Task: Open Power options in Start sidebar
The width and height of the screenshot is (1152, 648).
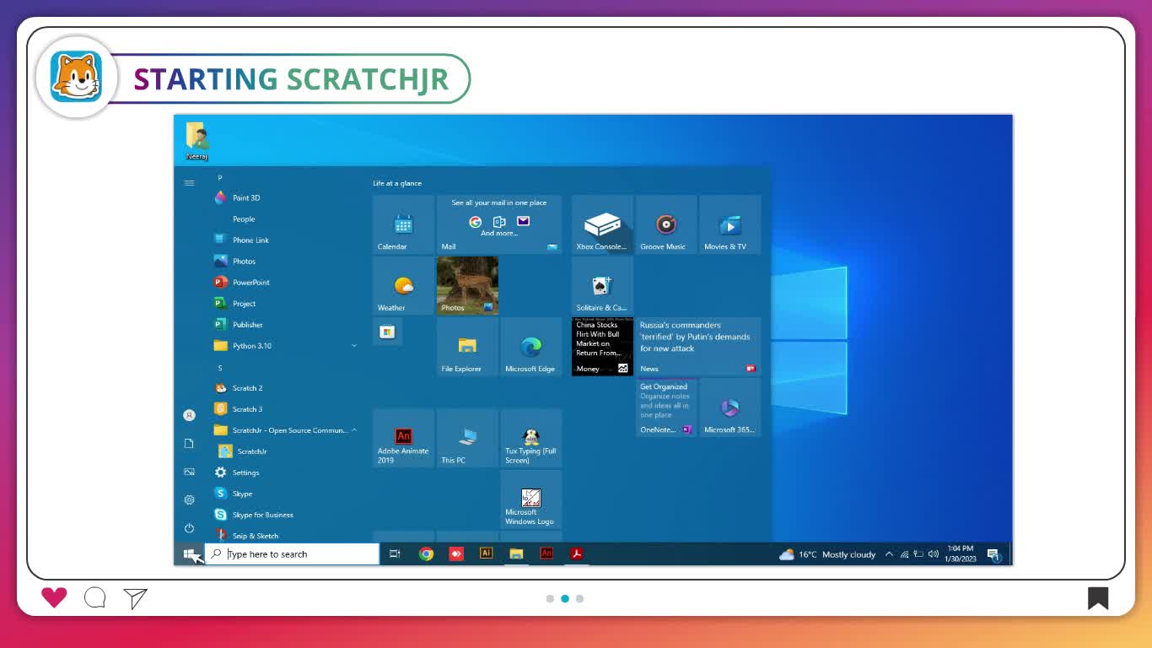Action: [x=189, y=528]
